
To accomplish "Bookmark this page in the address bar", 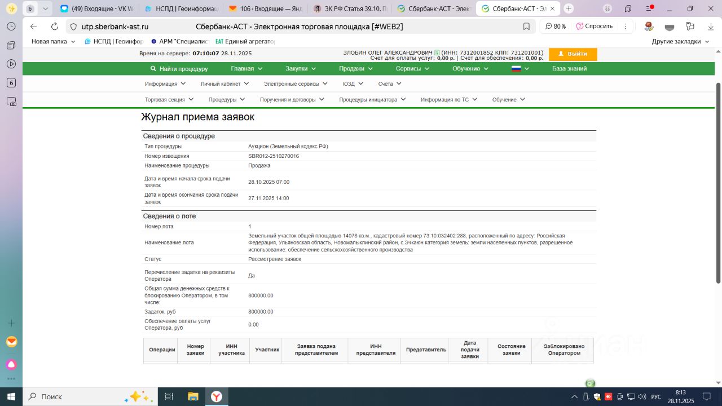I will tap(526, 27).
